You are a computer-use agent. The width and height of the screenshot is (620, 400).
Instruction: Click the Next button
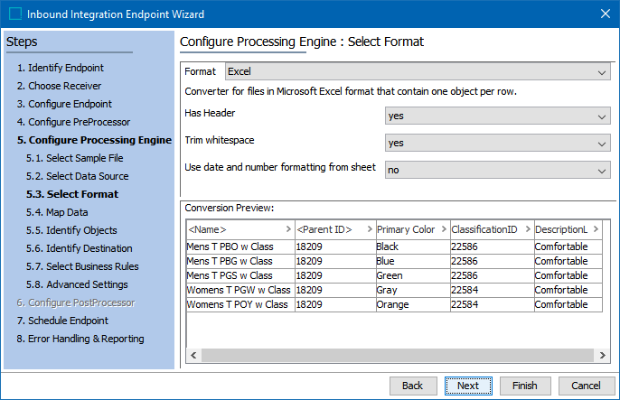coord(468,386)
